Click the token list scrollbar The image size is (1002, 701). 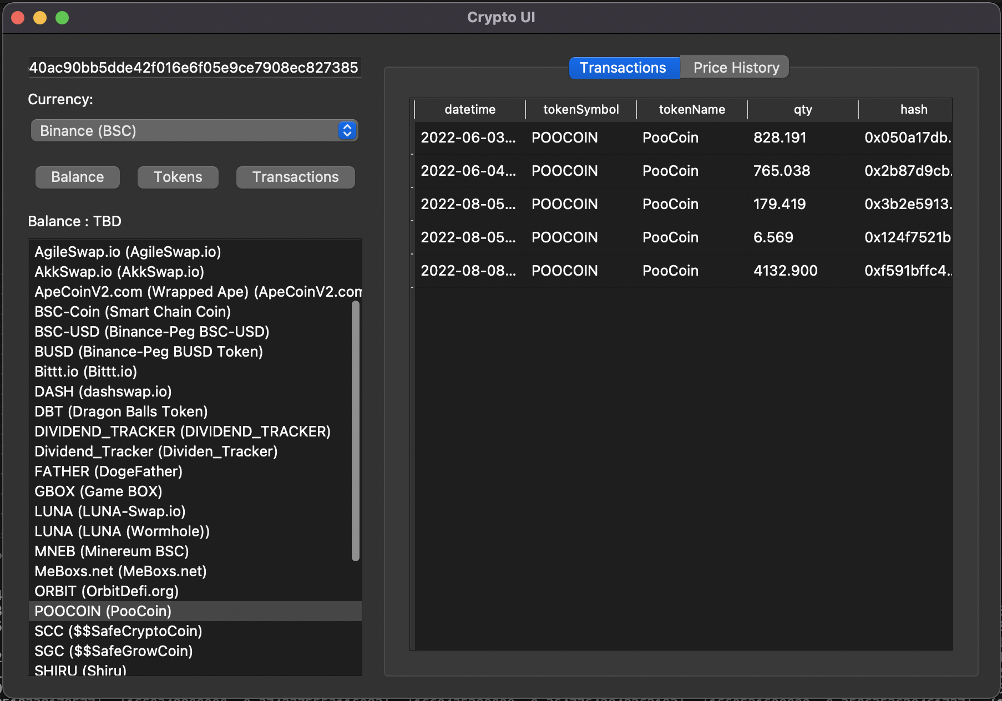tap(356, 431)
